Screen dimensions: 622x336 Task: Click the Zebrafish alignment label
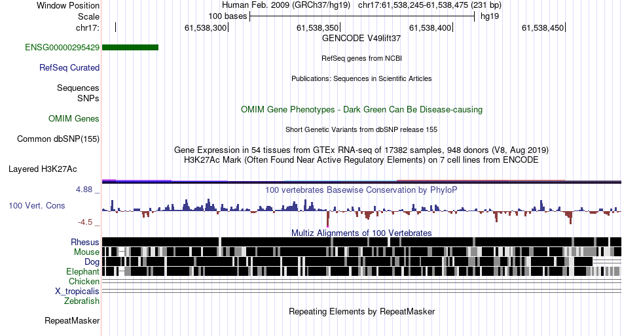82,301
